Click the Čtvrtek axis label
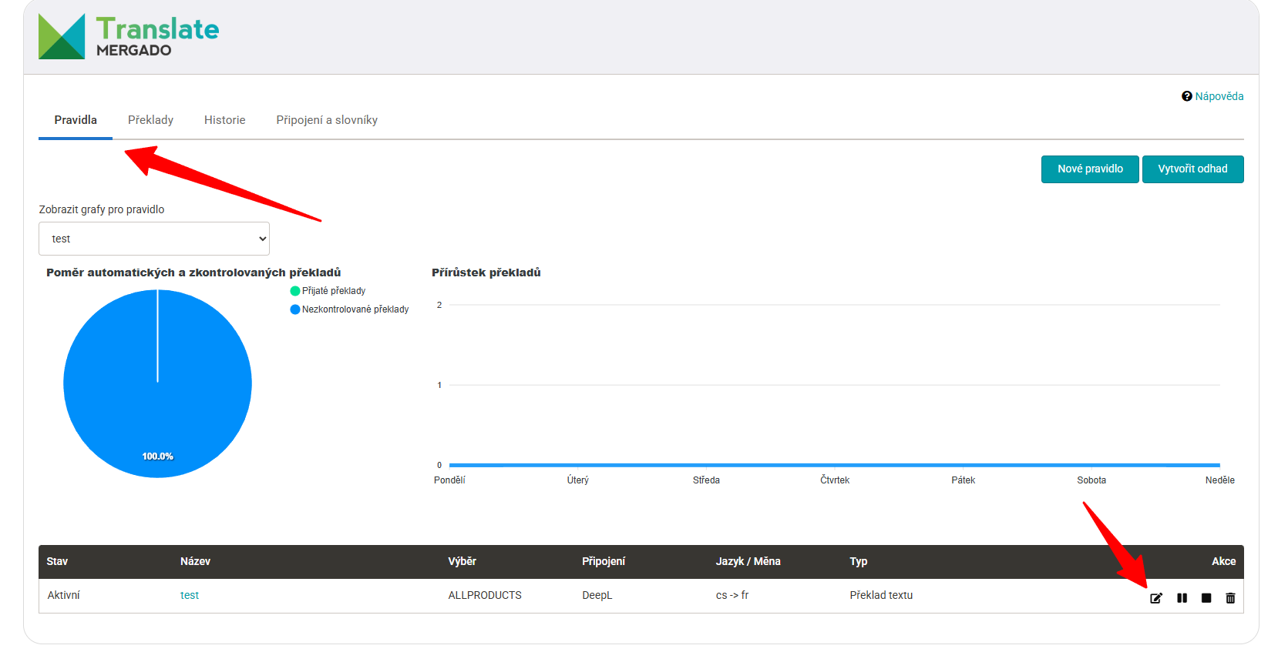This screenshot has height=652, width=1278. (835, 480)
